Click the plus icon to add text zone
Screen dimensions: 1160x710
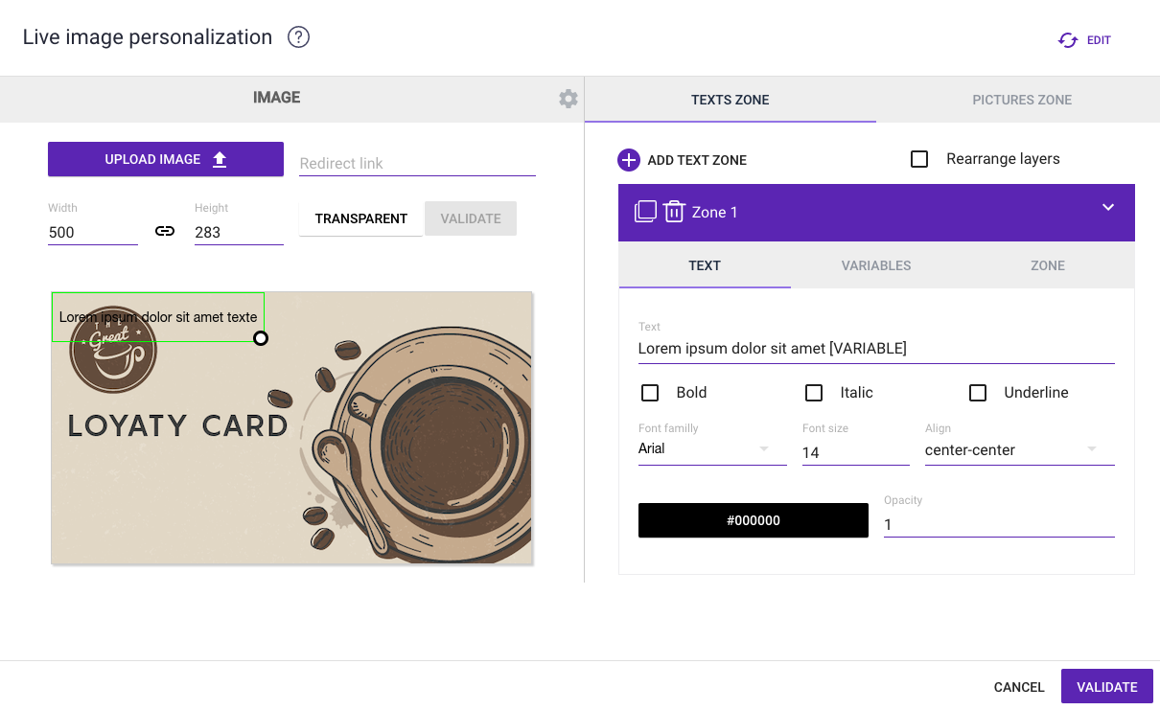pyautogui.click(x=629, y=160)
